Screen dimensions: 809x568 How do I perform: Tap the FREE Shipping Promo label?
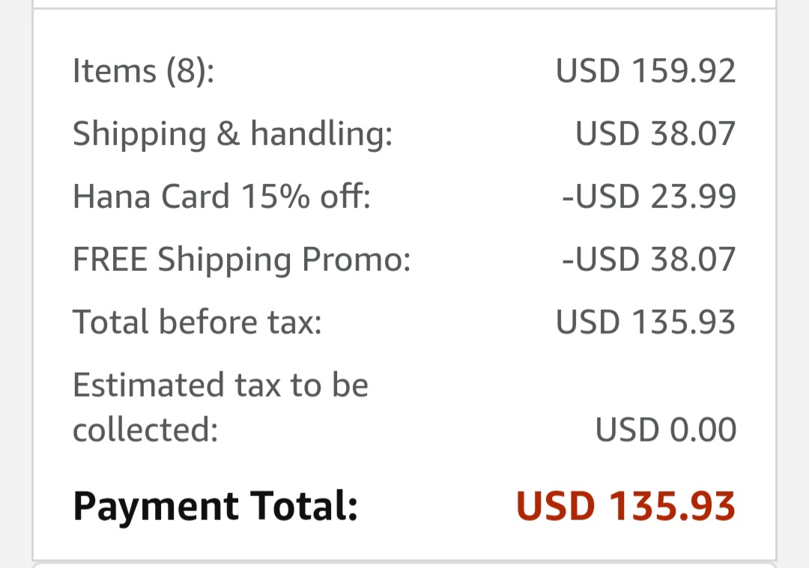point(241,260)
